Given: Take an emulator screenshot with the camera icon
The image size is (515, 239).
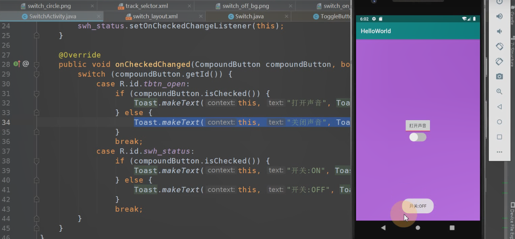Looking at the screenshot, I should point(499,76).
